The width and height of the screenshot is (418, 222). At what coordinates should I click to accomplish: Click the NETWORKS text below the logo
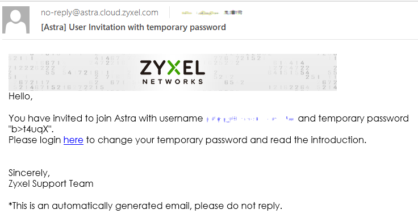tap(173, 82)
